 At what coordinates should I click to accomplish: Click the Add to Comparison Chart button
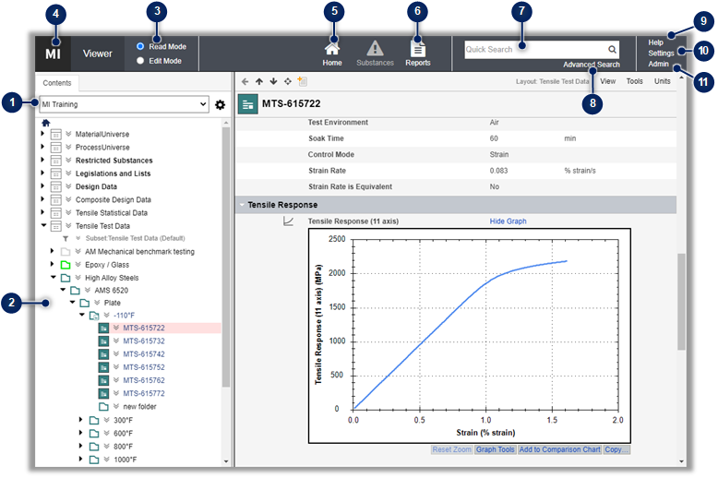coord(559,449)
